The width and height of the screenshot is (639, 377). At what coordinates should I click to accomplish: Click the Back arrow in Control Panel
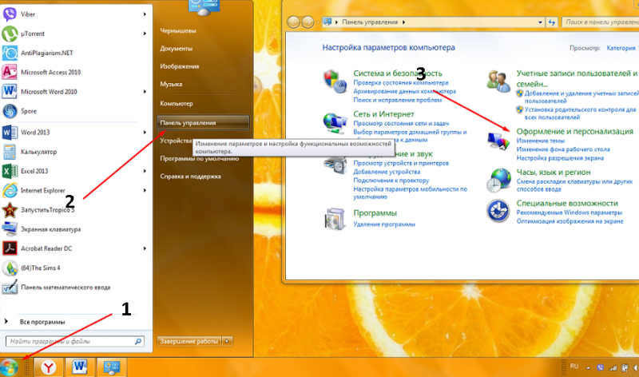(x=293, y=22)
